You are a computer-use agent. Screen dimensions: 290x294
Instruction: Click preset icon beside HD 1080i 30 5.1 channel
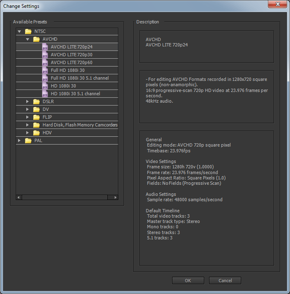(x=45, y=94)
